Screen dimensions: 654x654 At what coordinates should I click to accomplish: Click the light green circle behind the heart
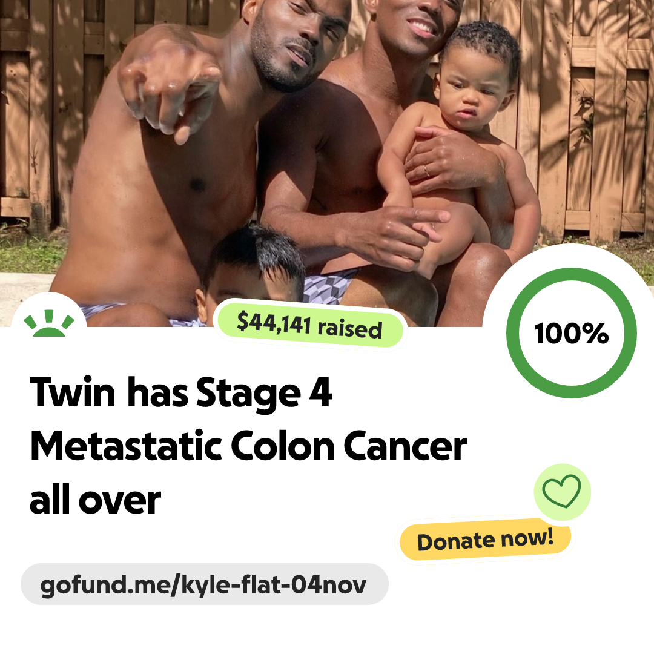tap(562, 492)
